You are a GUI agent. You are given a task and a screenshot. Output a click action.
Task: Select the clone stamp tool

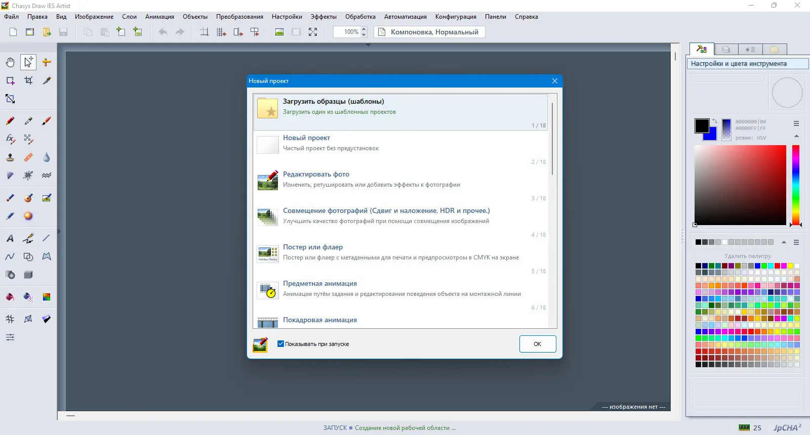10,157
